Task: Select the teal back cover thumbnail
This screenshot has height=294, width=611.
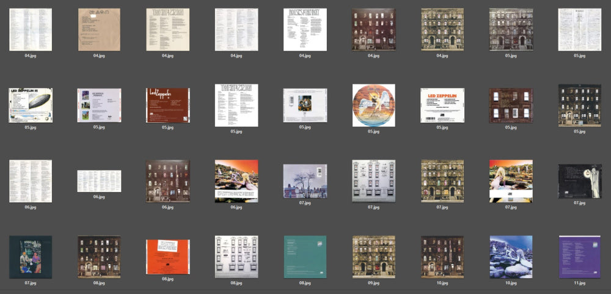Action: (x=305, y=257)
